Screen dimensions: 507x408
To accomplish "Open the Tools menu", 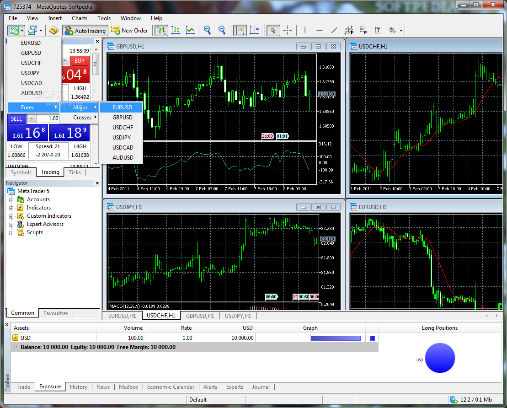I will 104,18.
